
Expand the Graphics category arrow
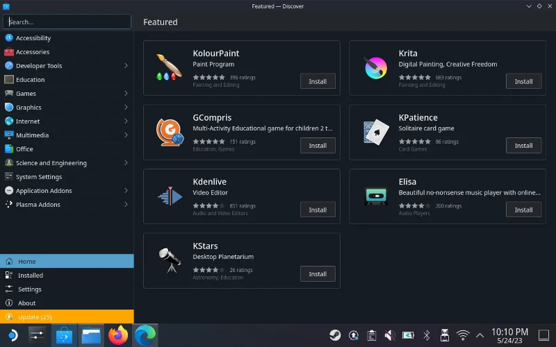126,107
